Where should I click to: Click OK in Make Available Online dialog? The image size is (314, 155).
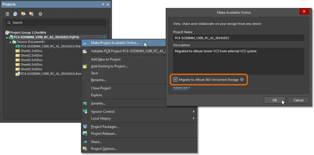click(275, 100)
